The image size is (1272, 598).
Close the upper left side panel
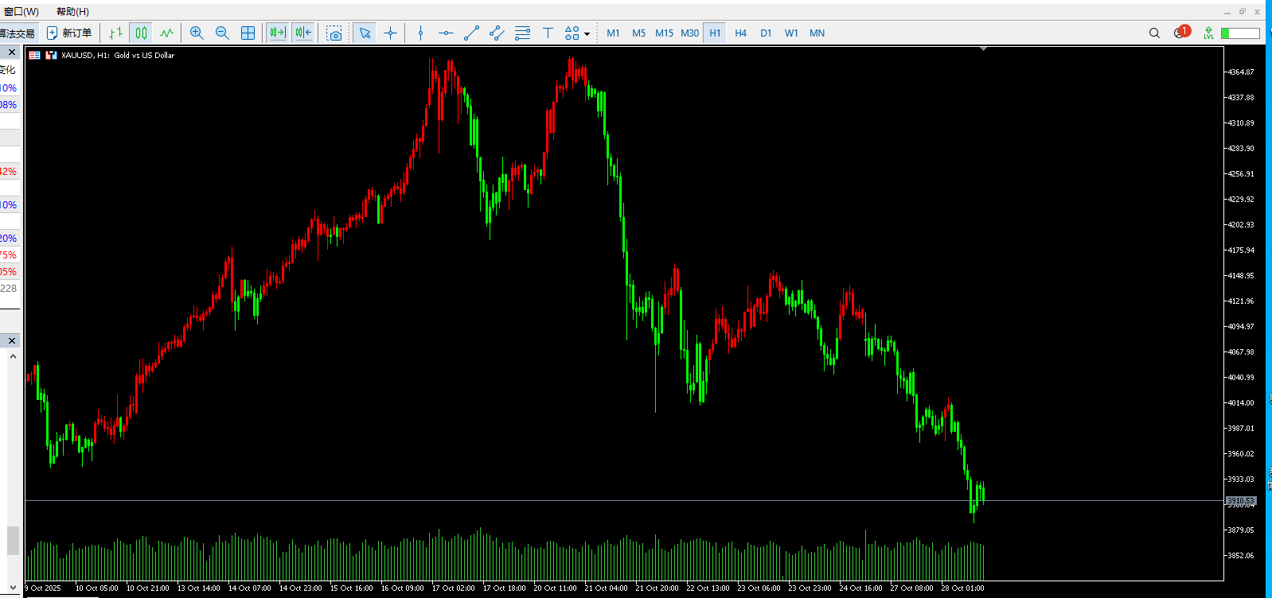click(x=12, y=52)
